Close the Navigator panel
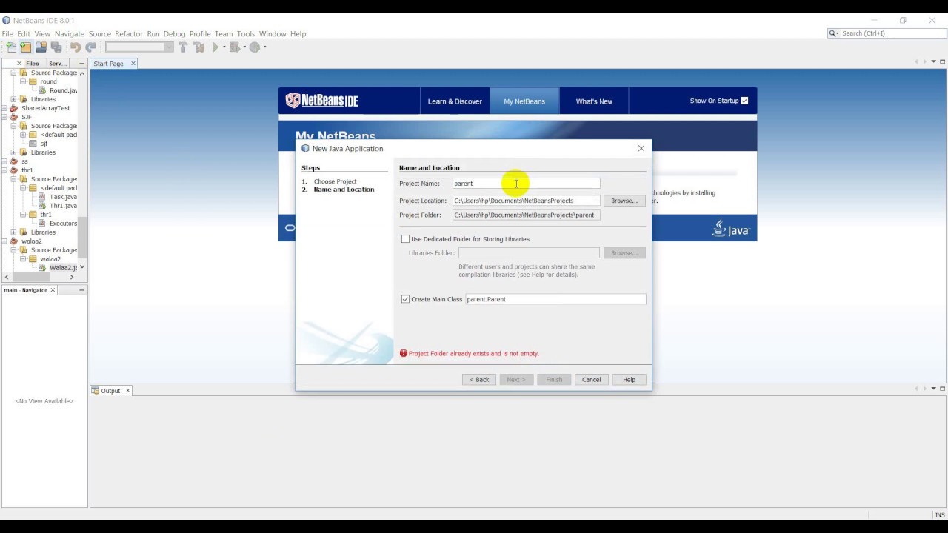Viewport: 948px width, 533px height. coord(53,290)
